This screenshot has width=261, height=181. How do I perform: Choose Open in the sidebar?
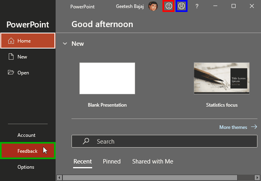click(x=28, y=73)
